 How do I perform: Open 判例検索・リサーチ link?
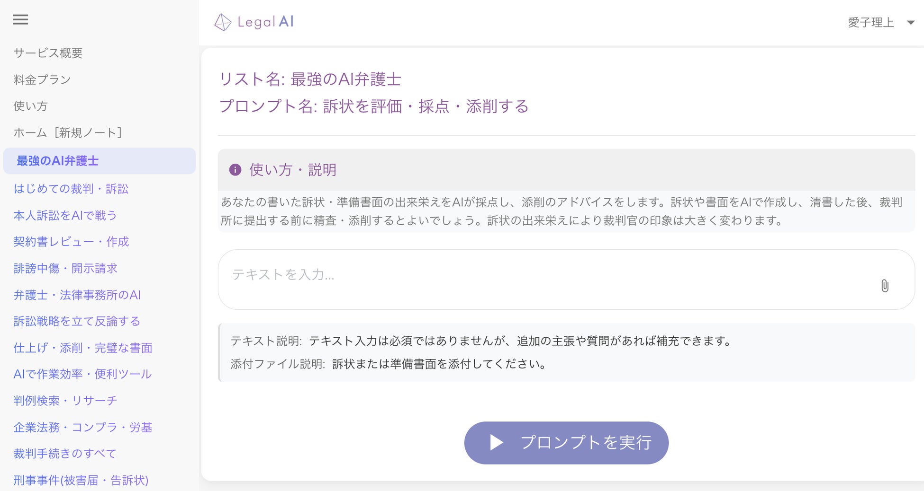coord(65,401)
